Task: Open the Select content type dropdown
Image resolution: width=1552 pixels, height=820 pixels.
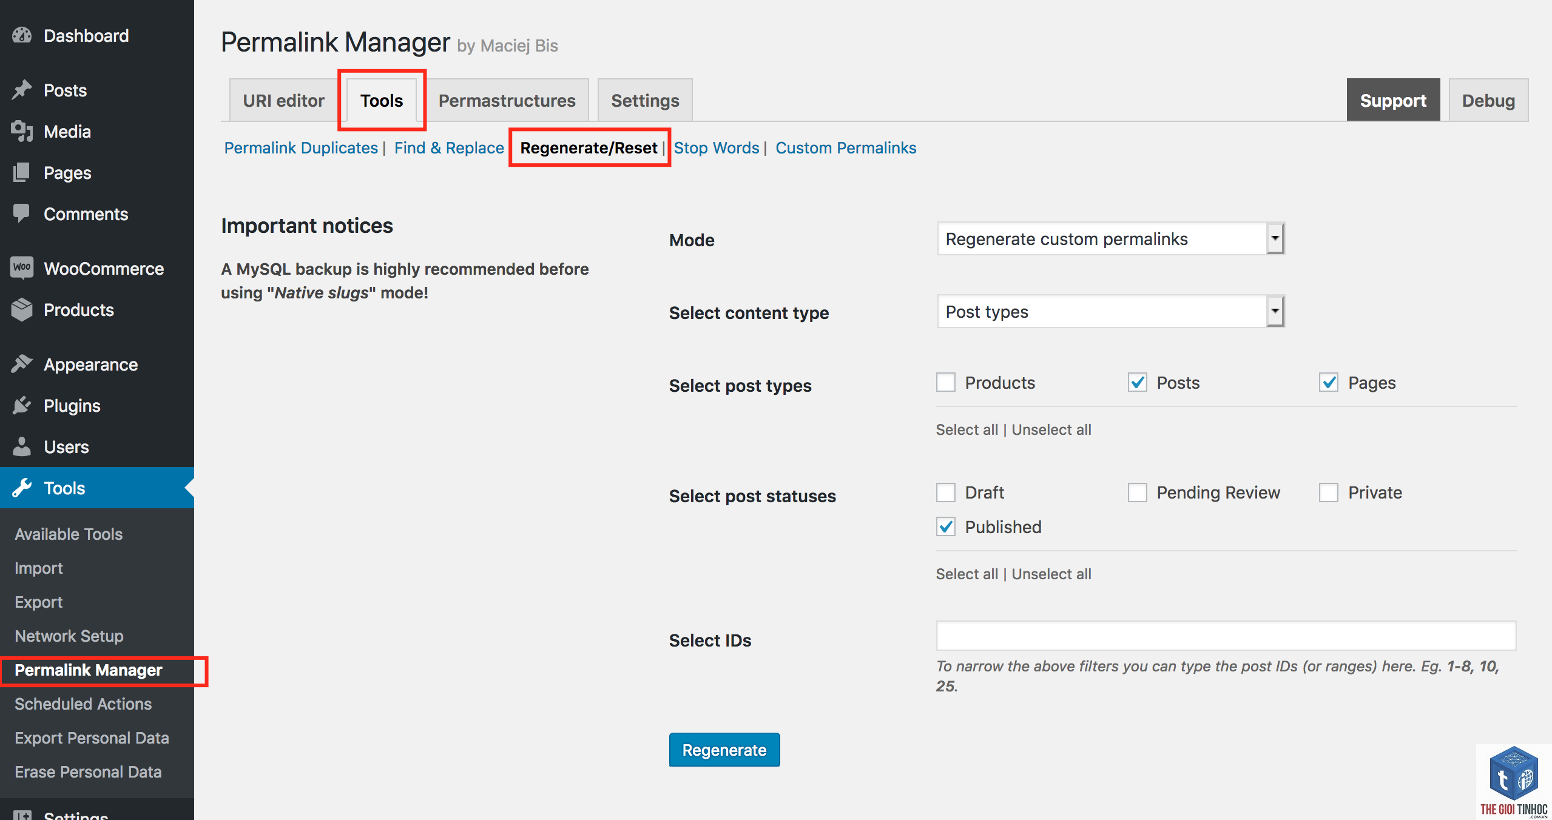Action: (x=1110, y=312)
